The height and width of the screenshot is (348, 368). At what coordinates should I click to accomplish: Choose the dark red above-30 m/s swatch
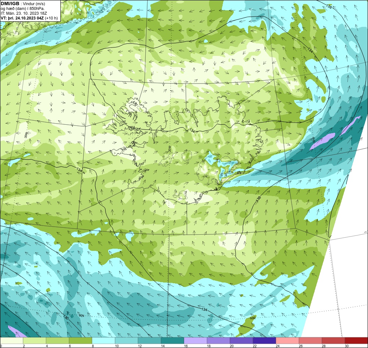[357, 341]
